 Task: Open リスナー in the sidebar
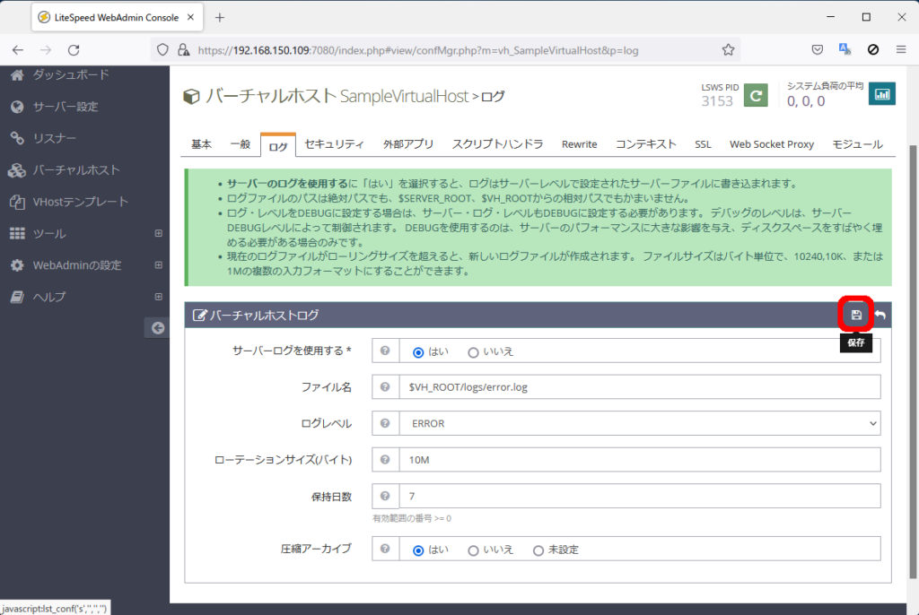55,138
